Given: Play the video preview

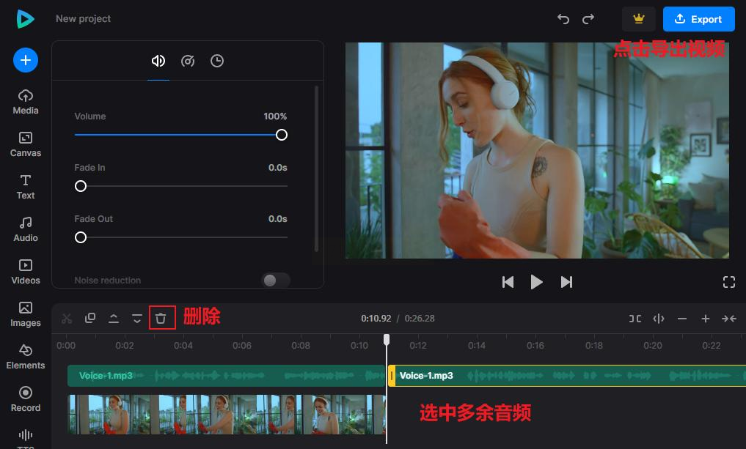Looking at the screenshot, I should (x=537, y=282).
